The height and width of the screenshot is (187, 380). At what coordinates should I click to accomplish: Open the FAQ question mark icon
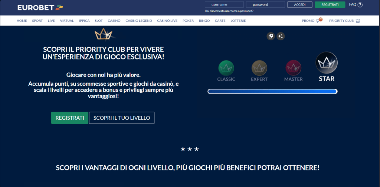[x=360, y=5]
